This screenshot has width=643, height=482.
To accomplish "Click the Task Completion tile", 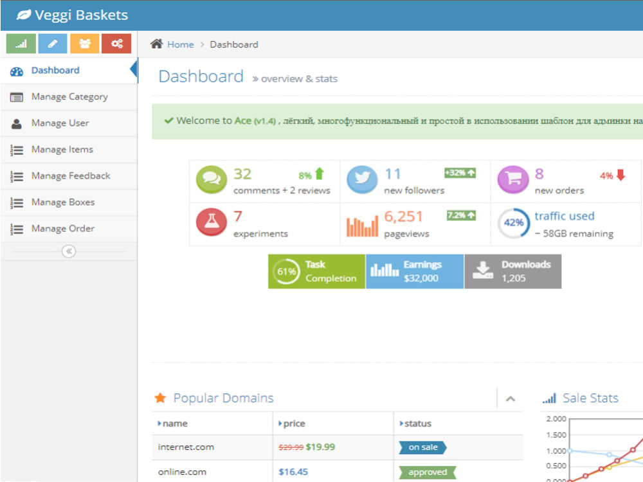I will (x=316, y=271).
